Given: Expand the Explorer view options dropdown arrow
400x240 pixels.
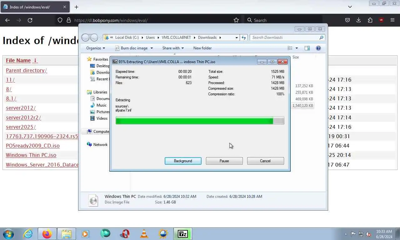Looking at the screenshot, I should 297,48.
